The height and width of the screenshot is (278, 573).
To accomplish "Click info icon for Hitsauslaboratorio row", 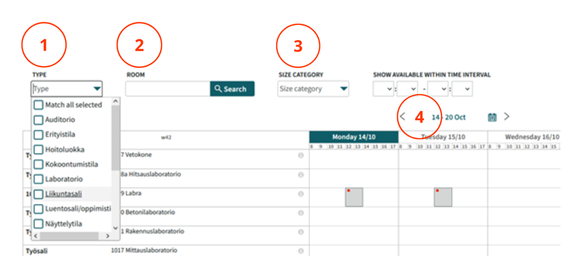I will [x=301, y=175].
